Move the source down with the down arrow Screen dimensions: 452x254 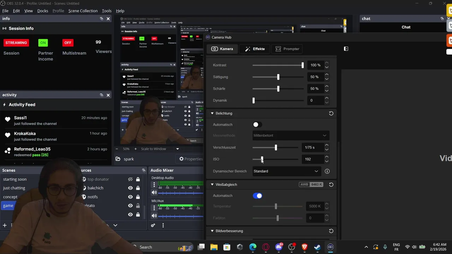click(x=115, y=225)
